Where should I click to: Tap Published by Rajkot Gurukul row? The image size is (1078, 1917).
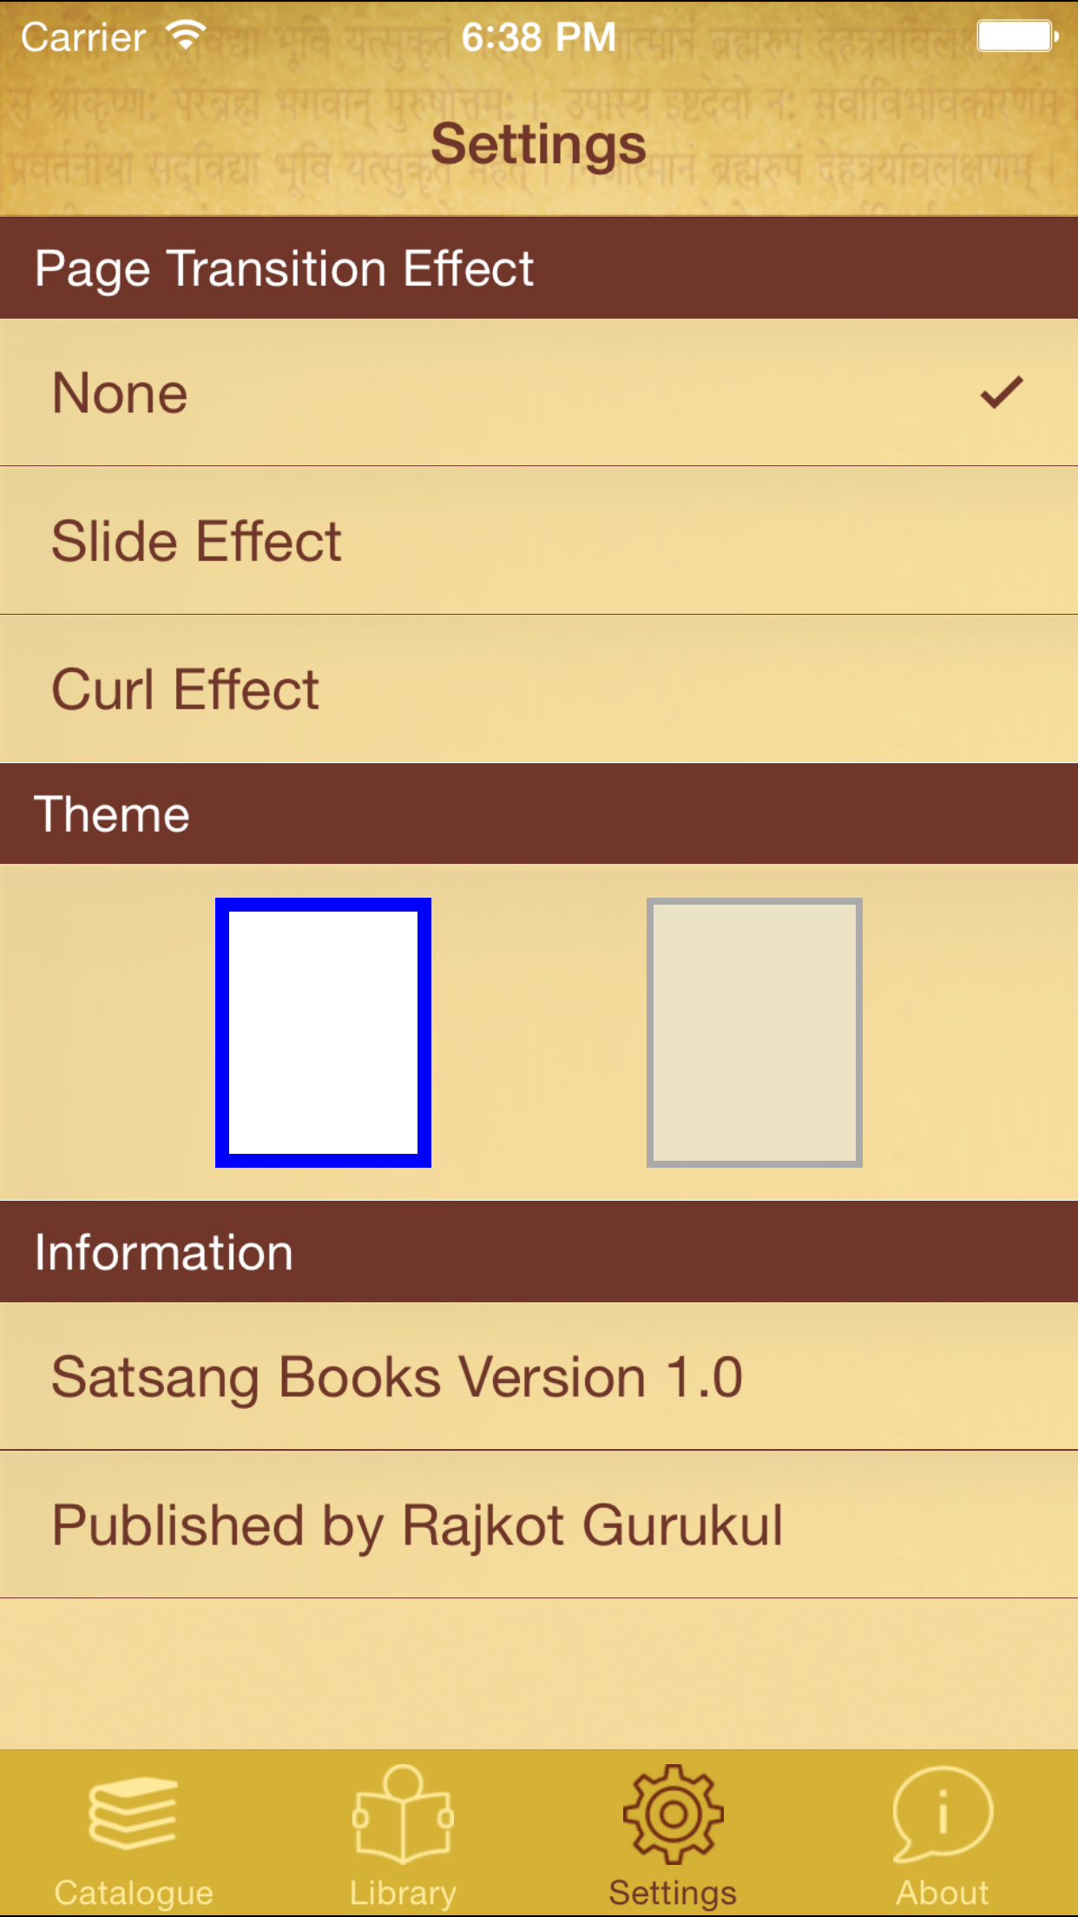coord(539,1525)
